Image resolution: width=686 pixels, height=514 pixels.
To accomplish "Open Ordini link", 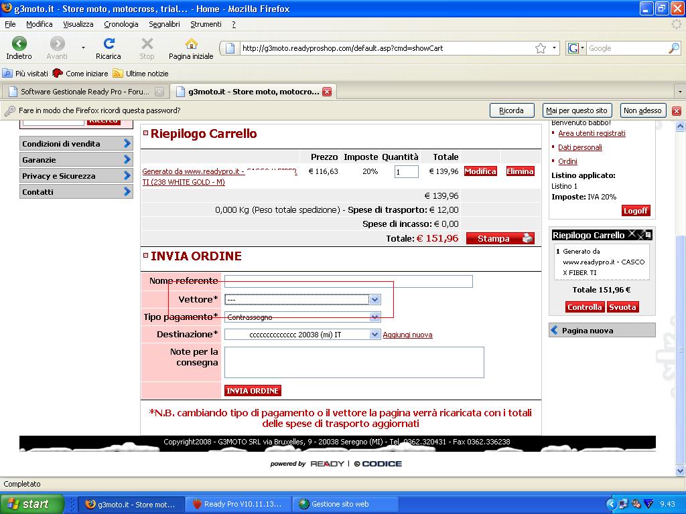I will pos(568,161).
